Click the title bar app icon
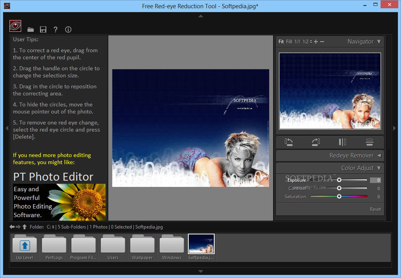Screen dimensions: 401x278 pos(7,6)
